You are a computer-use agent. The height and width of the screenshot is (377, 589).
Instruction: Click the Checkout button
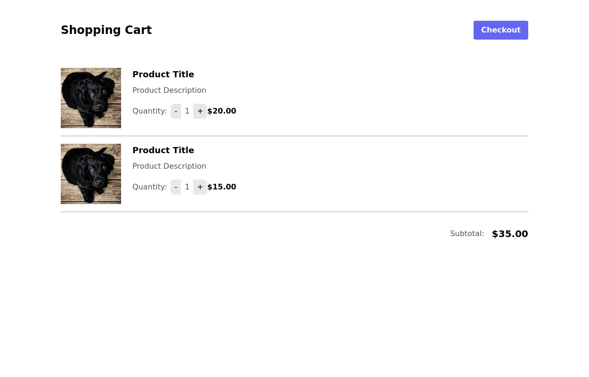tap(500, 30)
